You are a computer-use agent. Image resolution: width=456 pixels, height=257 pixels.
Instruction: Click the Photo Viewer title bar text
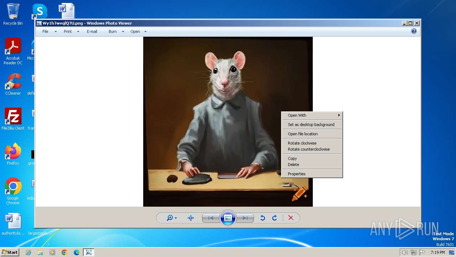point(87,23)
